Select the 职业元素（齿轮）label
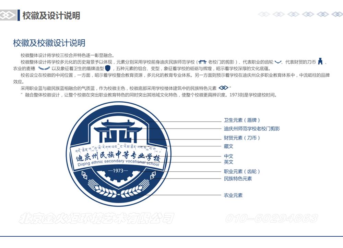The height and width of the screenshot is (248, 343). tap(244, 171)
